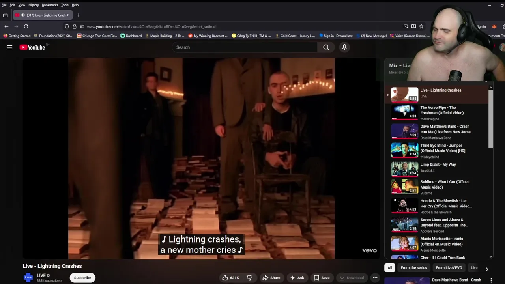Image resolution: width=505 pixels, height=284 pixels.
Task: Mute tab using speaker icon on tab
Action: tap(23, 15)
